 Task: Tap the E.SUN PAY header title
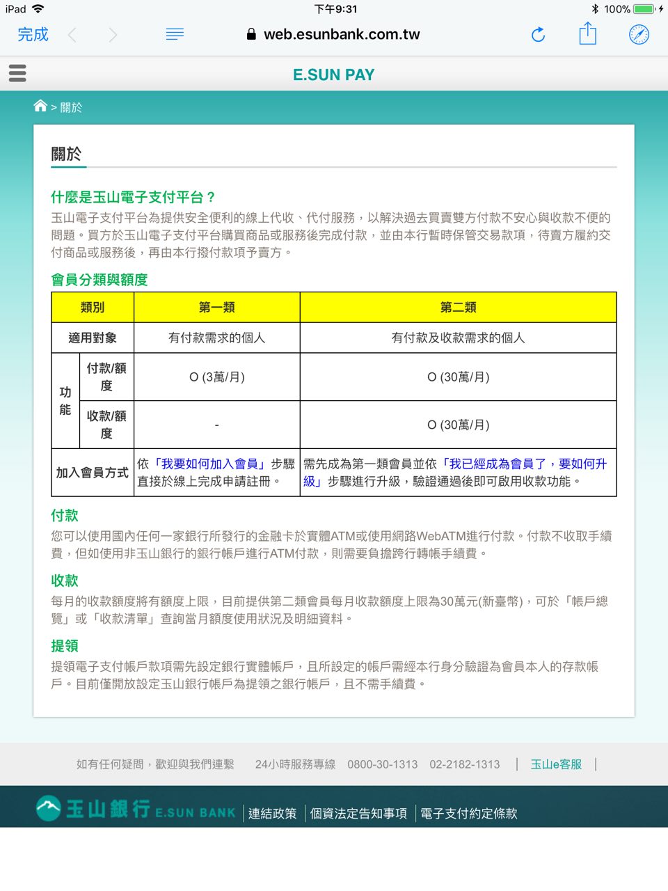333,74
